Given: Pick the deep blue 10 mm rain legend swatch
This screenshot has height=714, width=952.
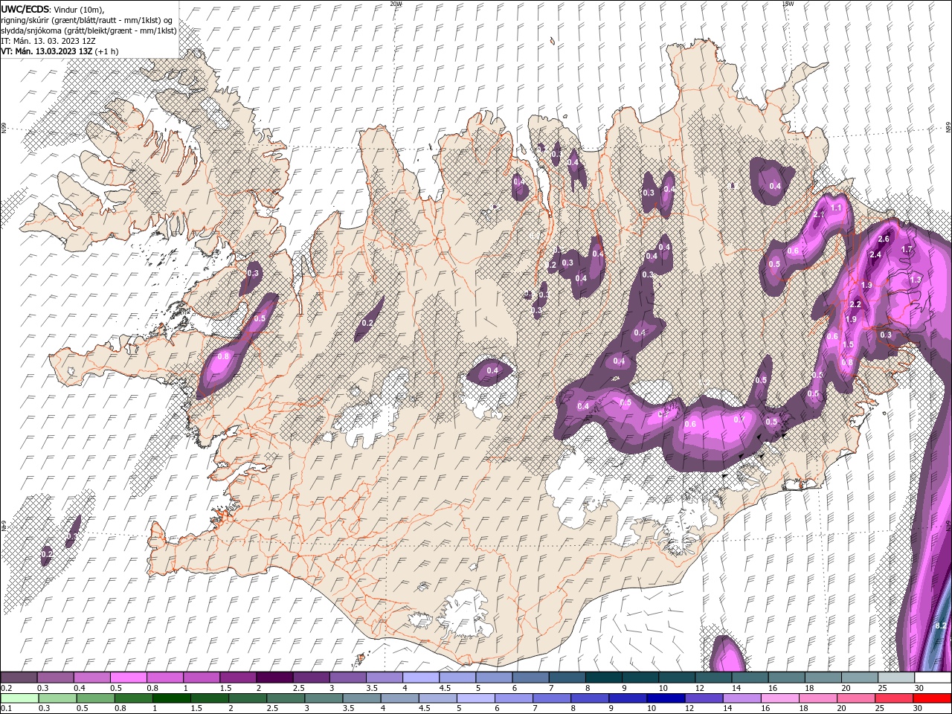Looking at the screenshot, I should coord(666,698).
